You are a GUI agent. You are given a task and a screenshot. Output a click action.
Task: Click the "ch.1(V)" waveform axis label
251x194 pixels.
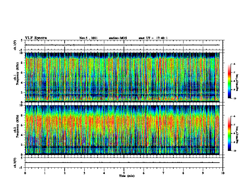15,45
